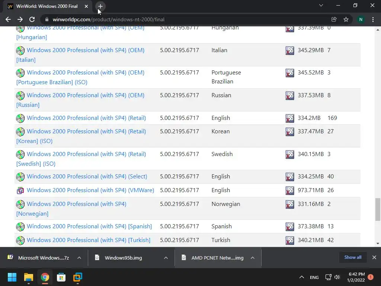View site security lock info
Image resolution: width=381 pixels, height=286 pixels.
[x=47, y=19]
